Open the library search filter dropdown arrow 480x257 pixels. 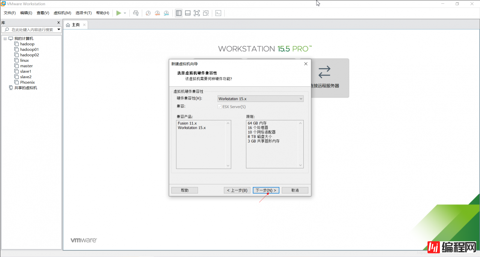pyautogui.click(x=58, y=29)
